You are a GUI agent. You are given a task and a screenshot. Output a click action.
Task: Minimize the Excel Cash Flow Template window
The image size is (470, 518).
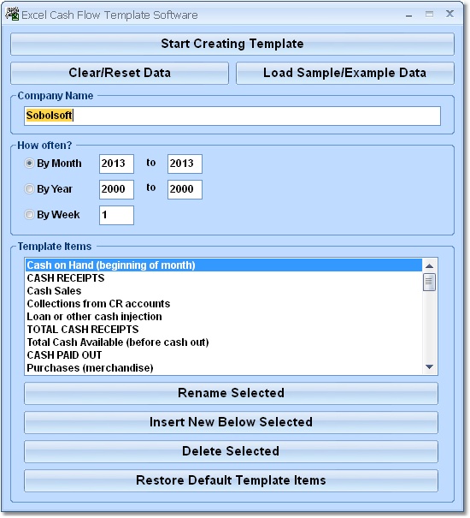(409, 15)
